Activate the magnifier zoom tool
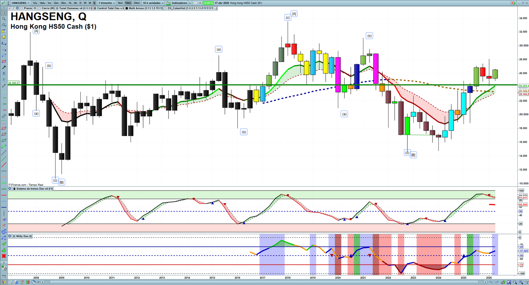529x285 pixels. 4,19
